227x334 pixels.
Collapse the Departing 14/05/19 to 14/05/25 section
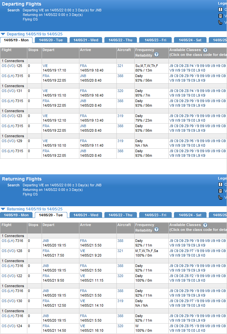(3, 34)
